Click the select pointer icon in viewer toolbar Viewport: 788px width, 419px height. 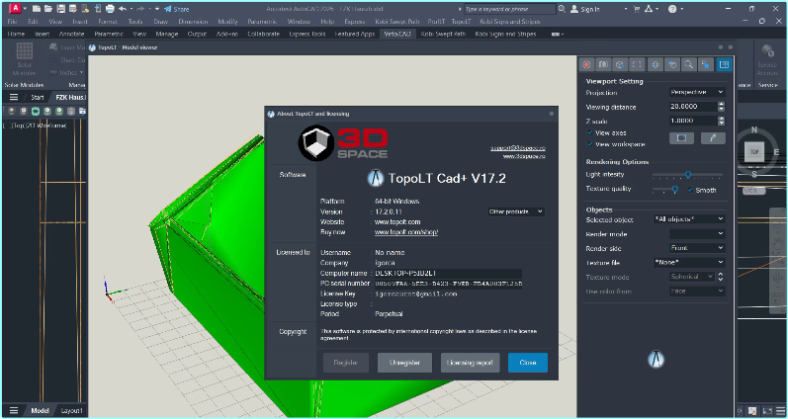tap(706, 65)
